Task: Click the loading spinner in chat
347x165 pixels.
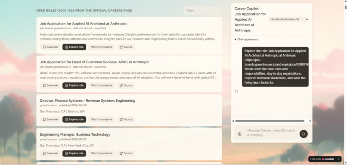Action: click(236, 91)
